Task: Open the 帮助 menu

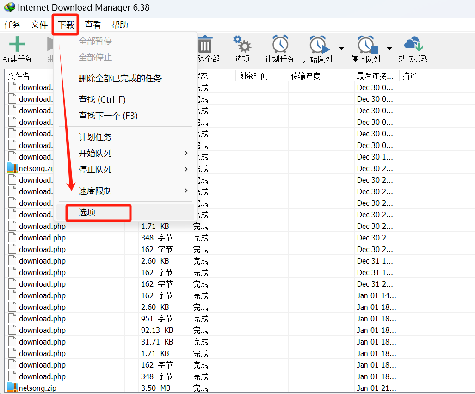Action: coord(119,25)
